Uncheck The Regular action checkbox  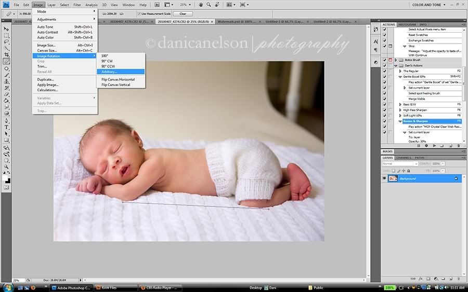384,71
